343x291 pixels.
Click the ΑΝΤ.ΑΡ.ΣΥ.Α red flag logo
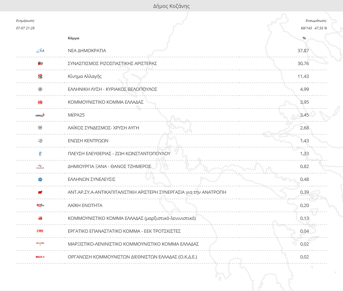pyautogui.click(x=40, y=192)
